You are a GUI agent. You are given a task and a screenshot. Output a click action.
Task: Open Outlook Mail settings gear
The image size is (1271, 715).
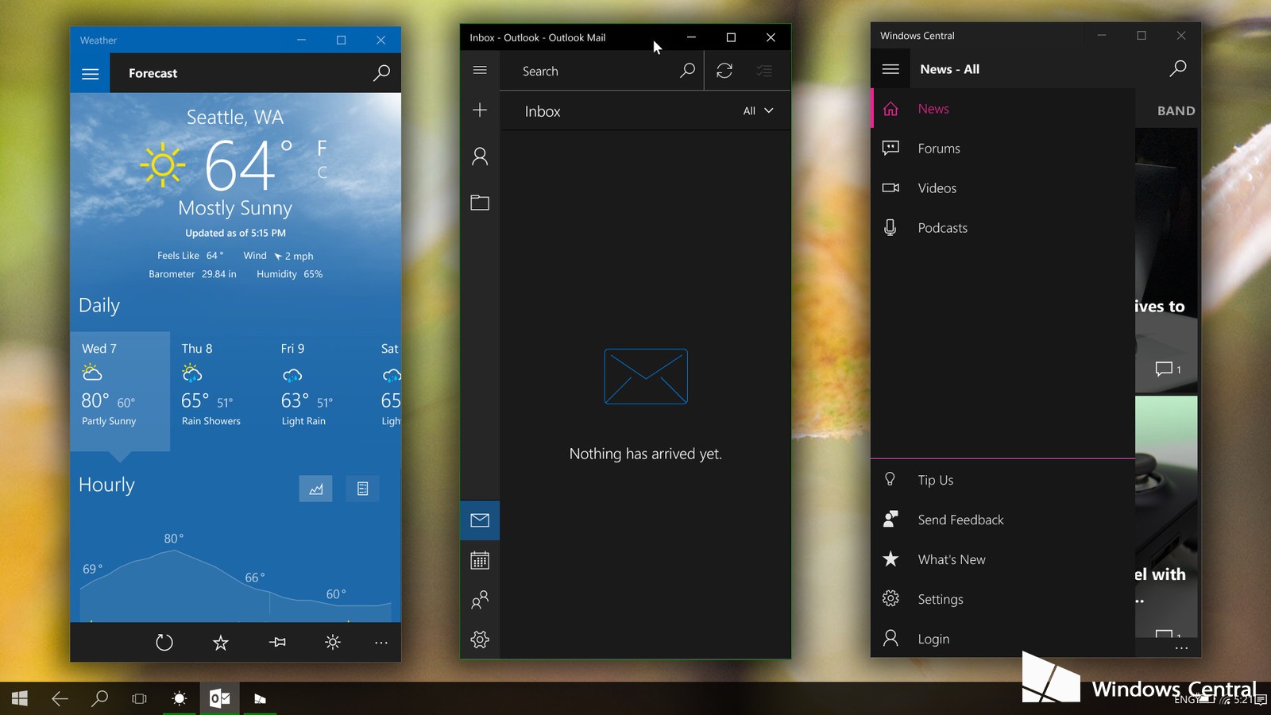(480, 640)
